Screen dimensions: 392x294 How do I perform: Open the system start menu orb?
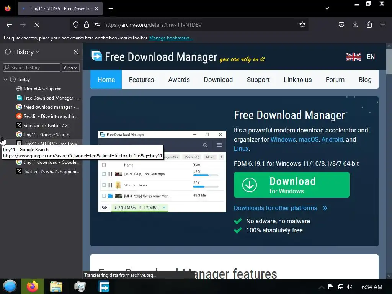[x=10, y=286]
